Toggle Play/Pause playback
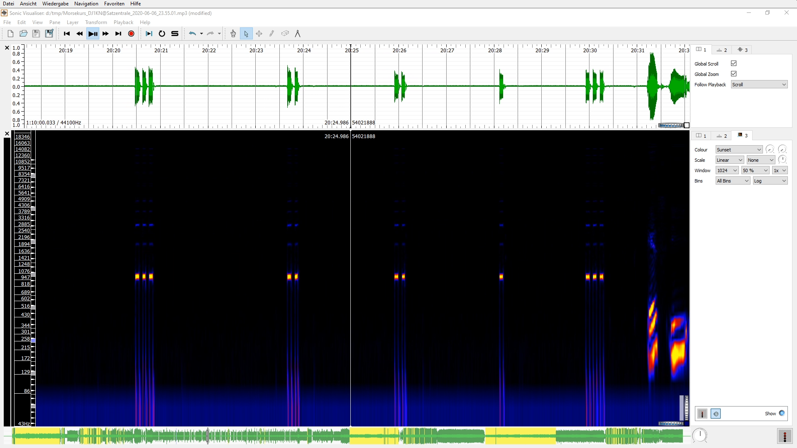Viewport: 797px width, 448px height. (x=93, y=34)
